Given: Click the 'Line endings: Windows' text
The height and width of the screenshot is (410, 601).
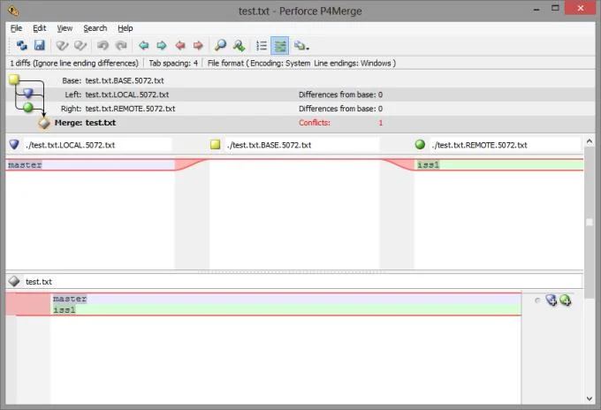Looking at the screenshot, I should click(x=353, y=64).
